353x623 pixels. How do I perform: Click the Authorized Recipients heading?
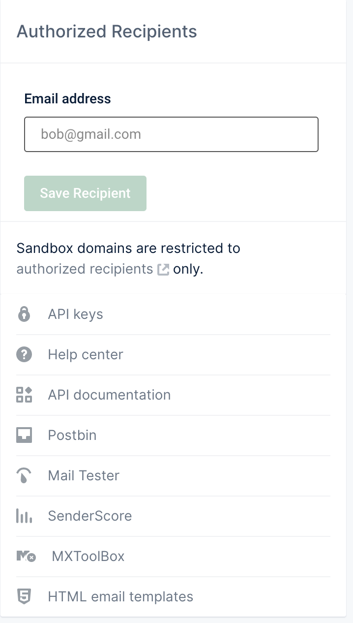click(x=106, y=31)
